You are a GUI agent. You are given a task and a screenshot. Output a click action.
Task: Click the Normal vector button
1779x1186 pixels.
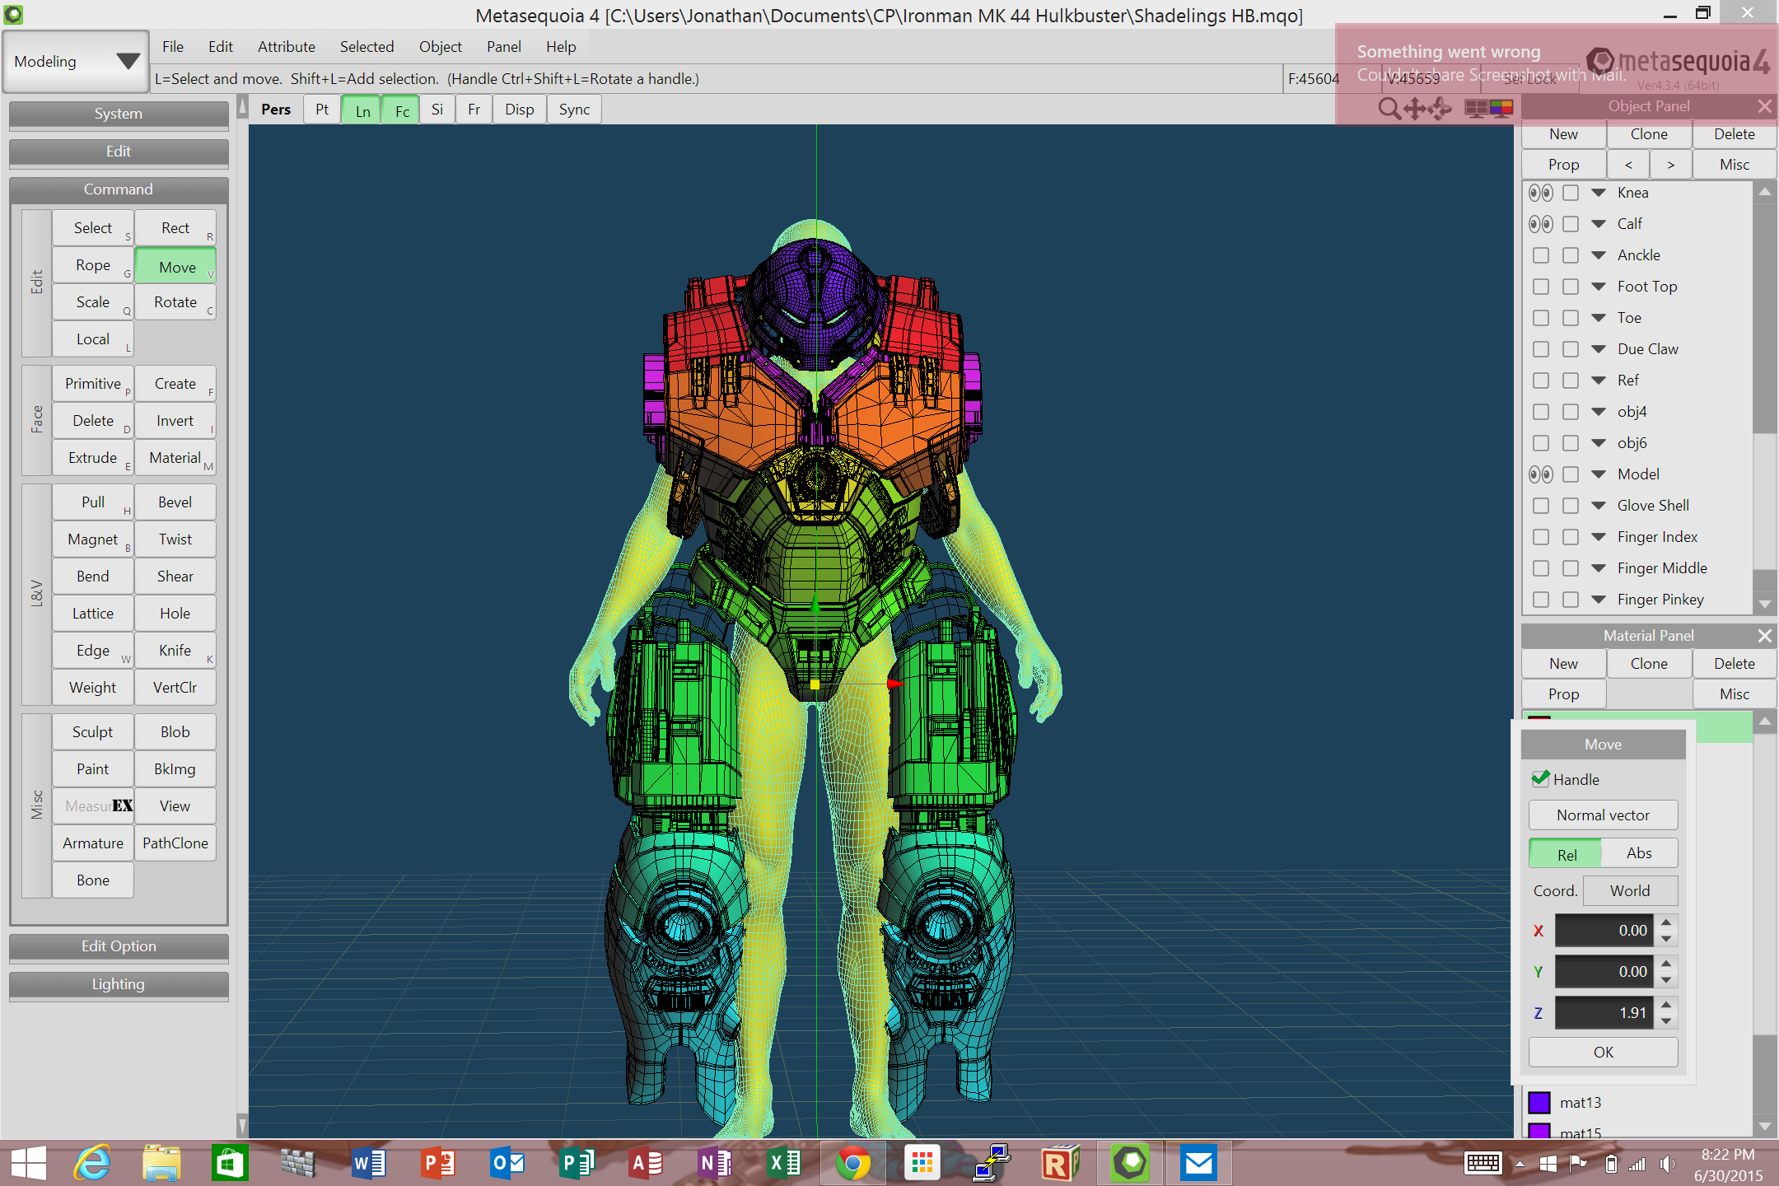pyautogui.click(x=1603, y=815)
